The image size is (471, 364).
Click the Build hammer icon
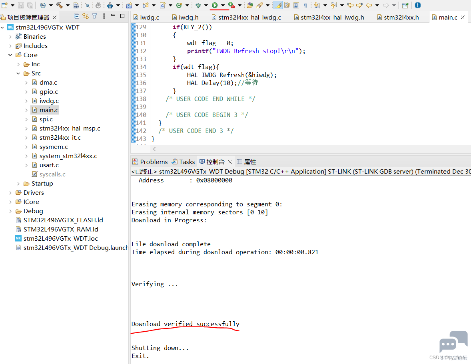tap(60, 5)
